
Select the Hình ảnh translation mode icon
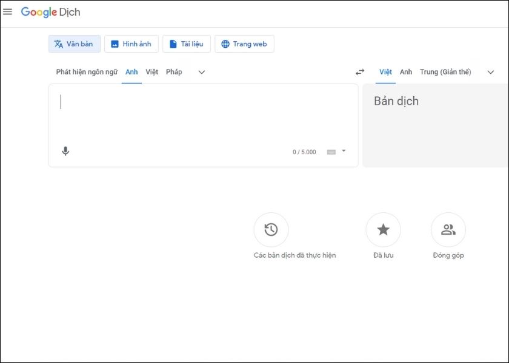[131, 44]
